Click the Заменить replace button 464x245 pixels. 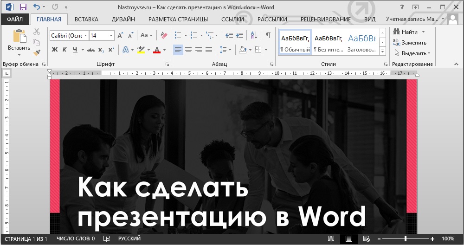point(410,43)
